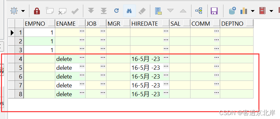Click EMPNO value 1 in row 1
Viewport: 280px width, 119px height.
click(39, 32)
